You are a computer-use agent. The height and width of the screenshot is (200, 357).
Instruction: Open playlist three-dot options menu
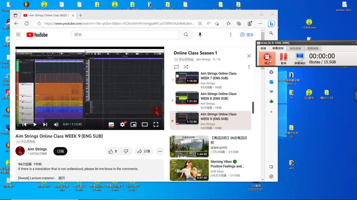(249, 67)
